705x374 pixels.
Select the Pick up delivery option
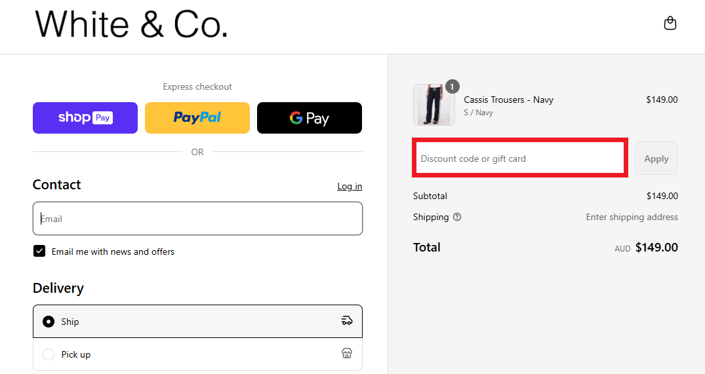click(x=197, y=354)
